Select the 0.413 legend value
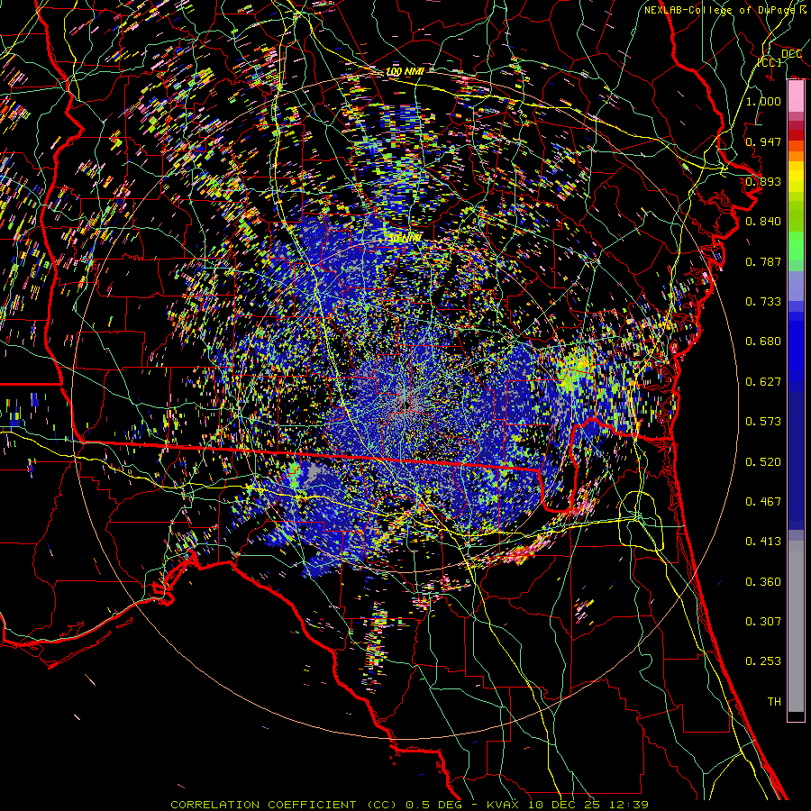 pos(763,542)
